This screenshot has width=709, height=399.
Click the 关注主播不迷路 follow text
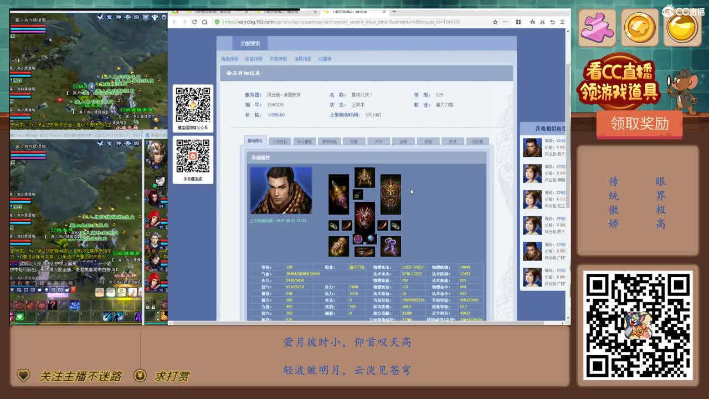pyautogui.click(x=80, y=376)
